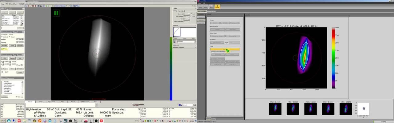Click the Windows Start button
Screen dimensions: 394x123
tap(3, 121)
